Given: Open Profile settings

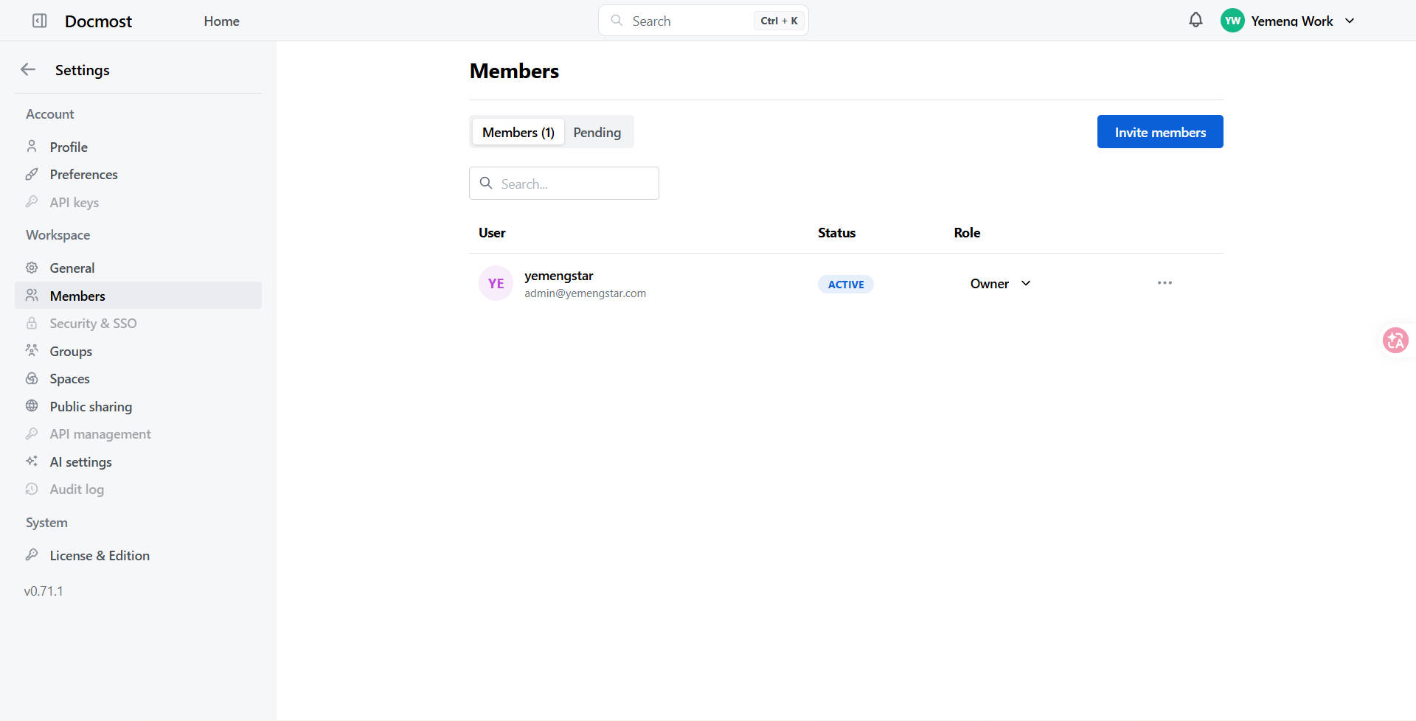Looking at the screenshot, I should [x=69, y=147].
